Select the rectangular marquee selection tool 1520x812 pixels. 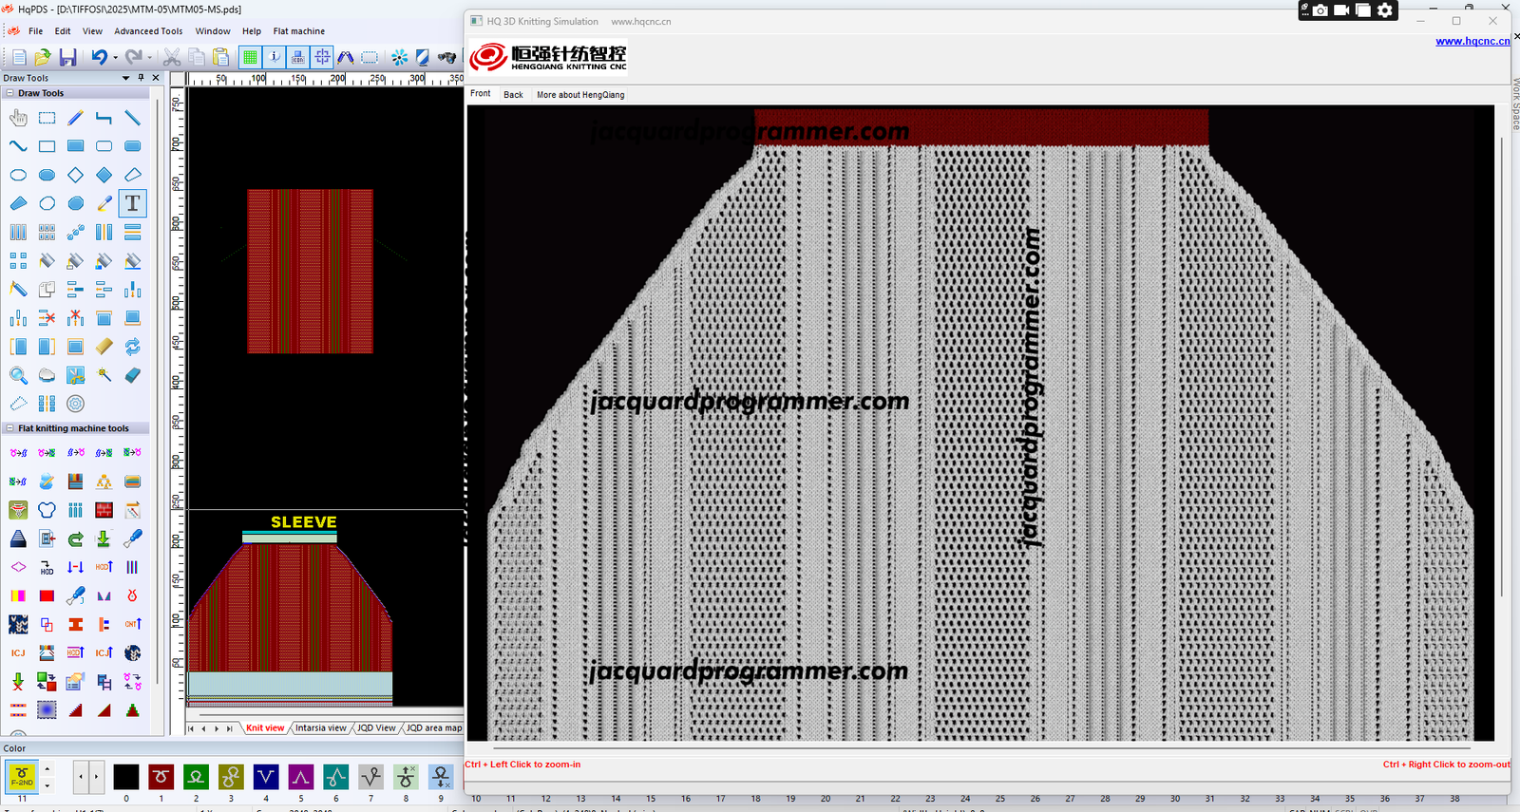pyautogui.click(x=47, y=118)
